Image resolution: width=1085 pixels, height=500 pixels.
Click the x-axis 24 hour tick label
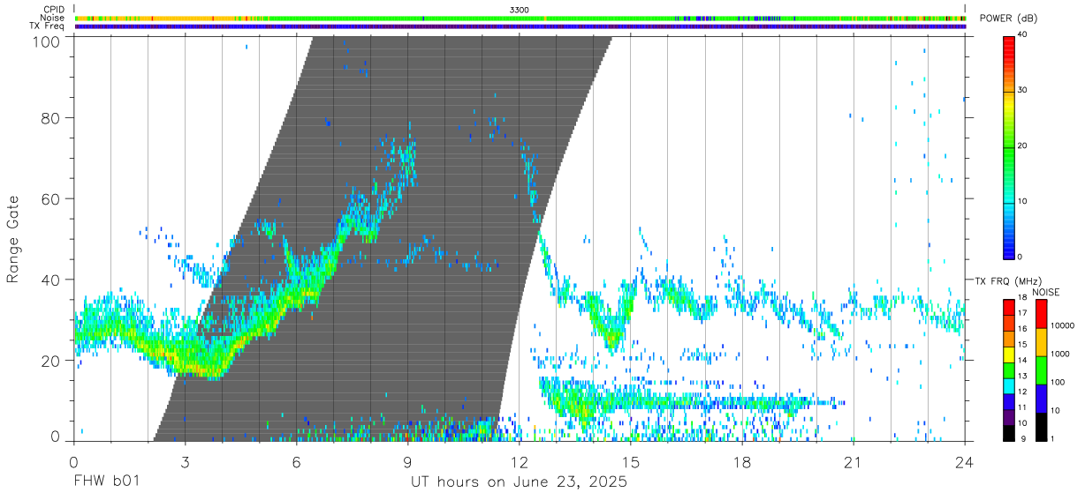(965, 462)
